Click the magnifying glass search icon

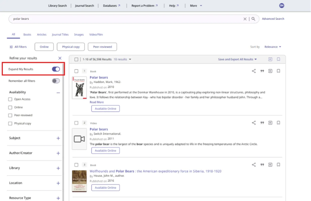(x=253, y=19)
